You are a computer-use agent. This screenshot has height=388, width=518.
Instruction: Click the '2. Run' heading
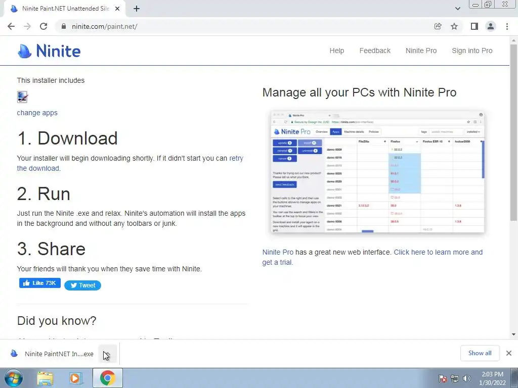[44, 193]
